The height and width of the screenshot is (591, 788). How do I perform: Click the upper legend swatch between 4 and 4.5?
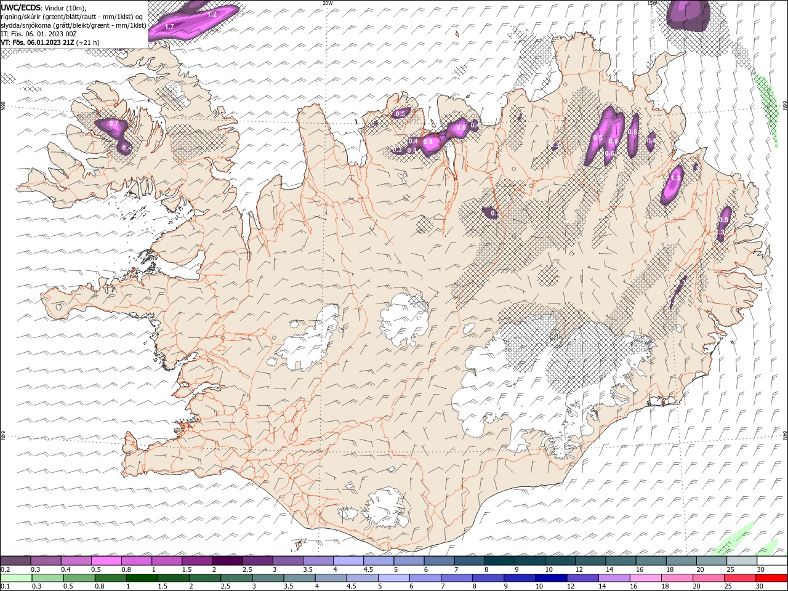pyautogui.click(x=348, y=561)
